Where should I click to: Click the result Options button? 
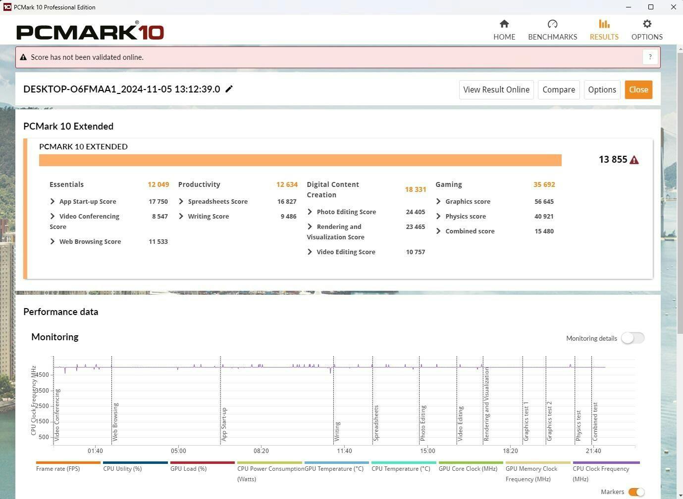click(x=602, y=90)
